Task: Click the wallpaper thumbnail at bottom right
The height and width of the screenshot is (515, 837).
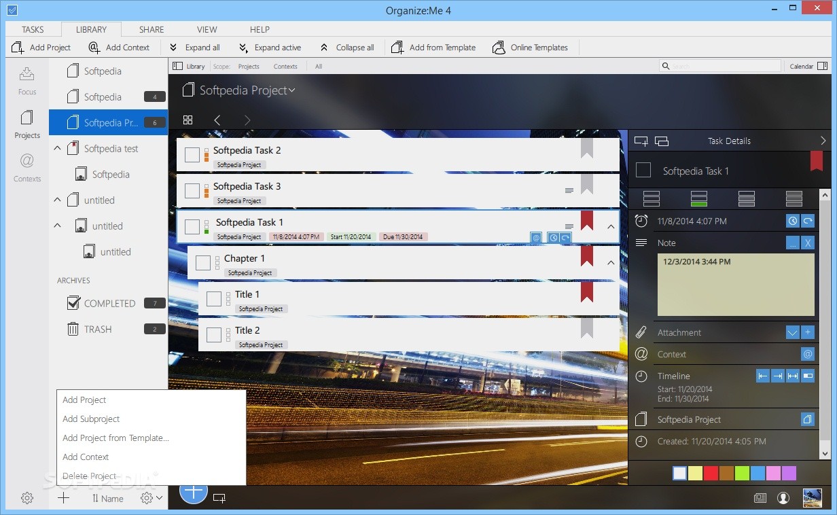Action: pyautogui.click(x=812, y=498)
